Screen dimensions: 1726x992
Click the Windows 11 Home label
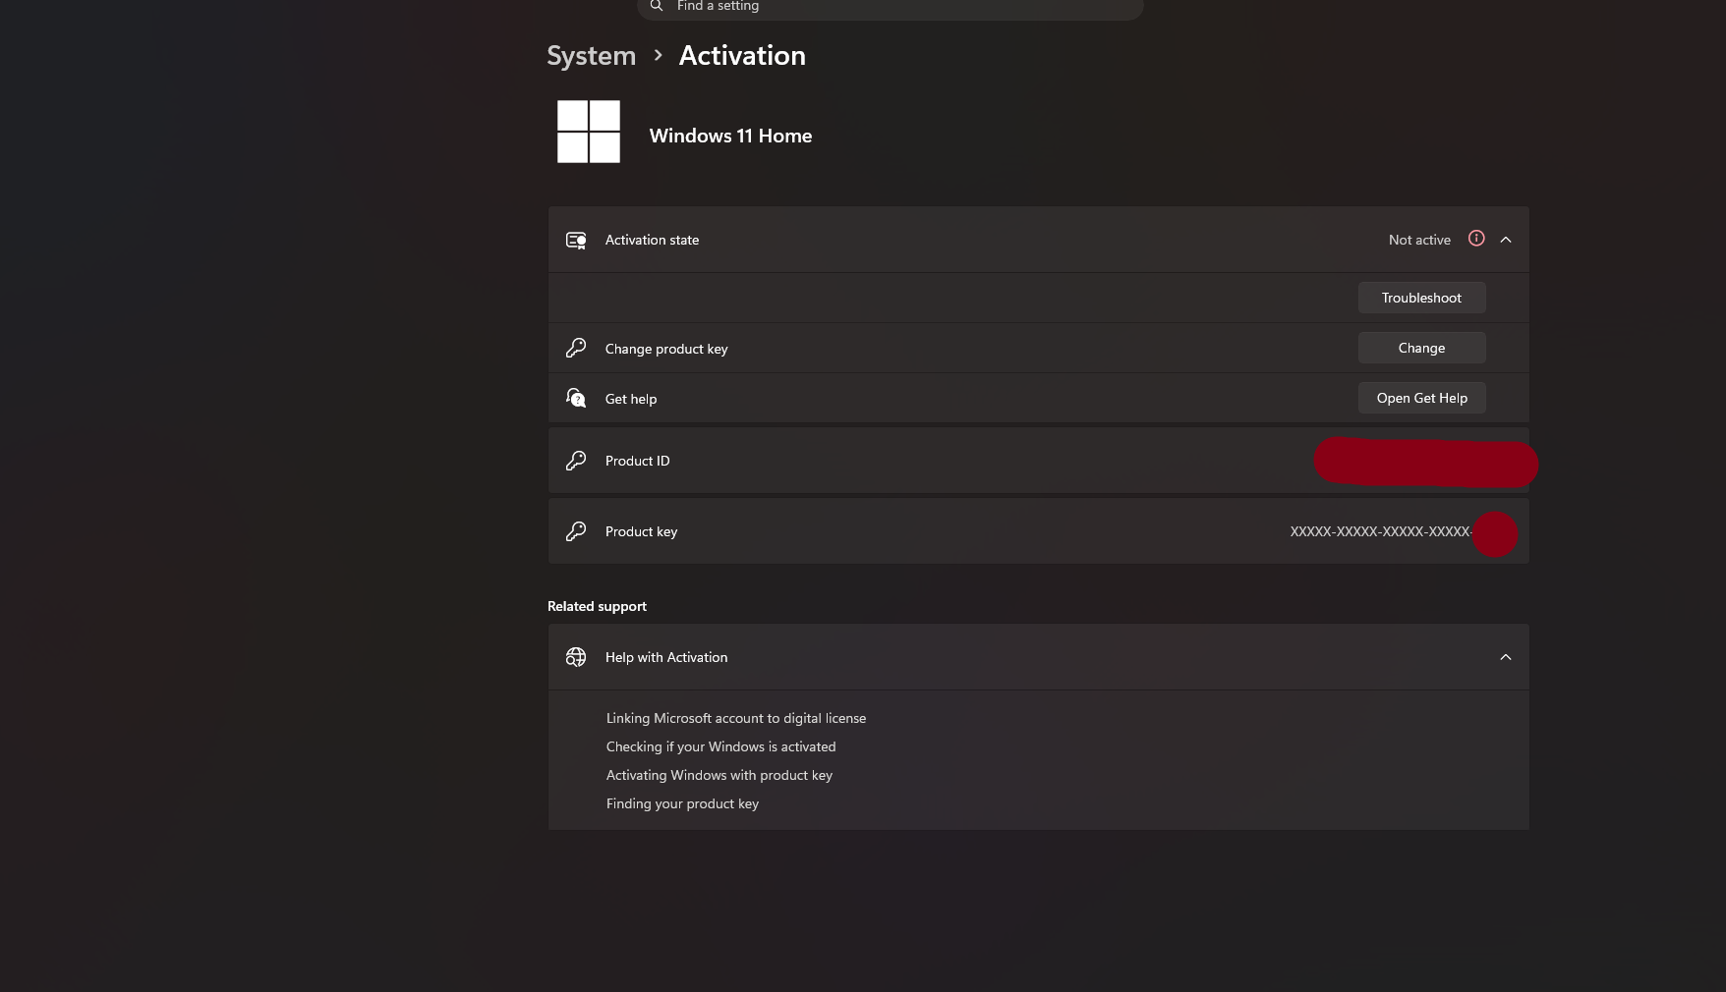coord(730,136)
